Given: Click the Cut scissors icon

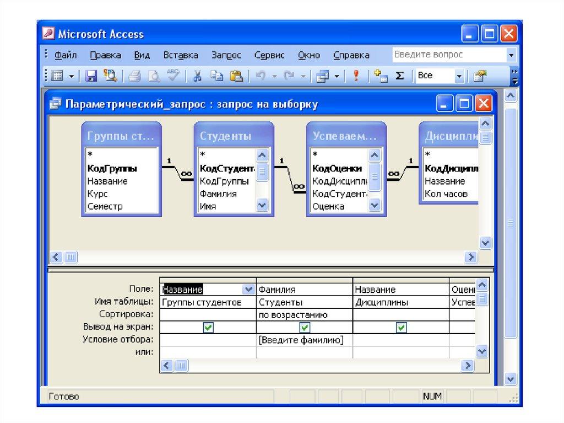Looking at the screenshot, I should coord(197,76).
